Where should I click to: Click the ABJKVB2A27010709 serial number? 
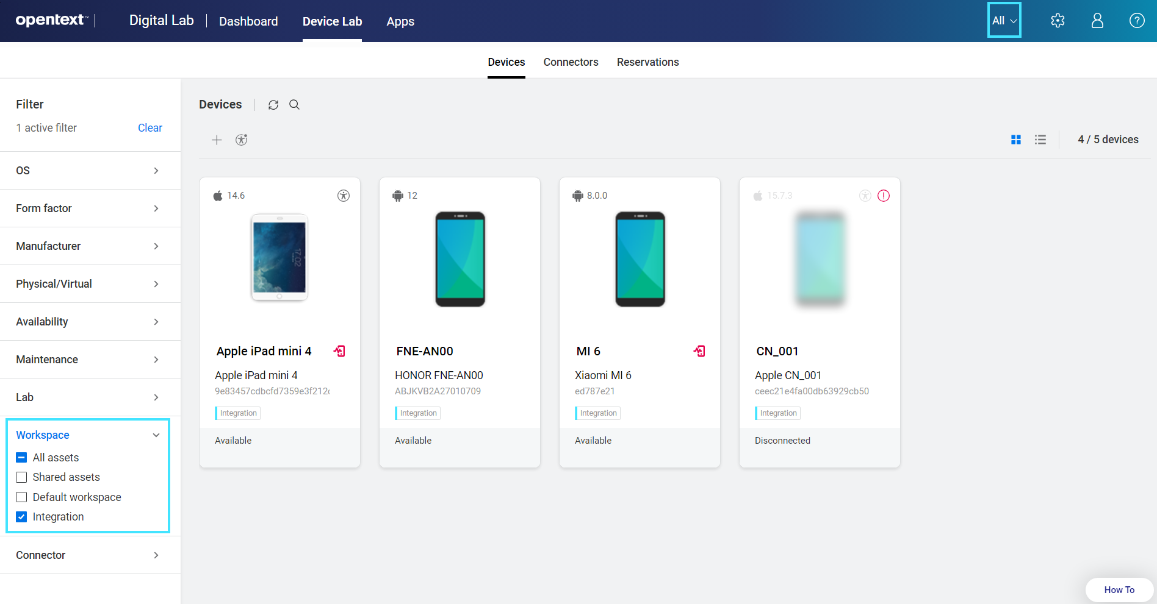438,391
